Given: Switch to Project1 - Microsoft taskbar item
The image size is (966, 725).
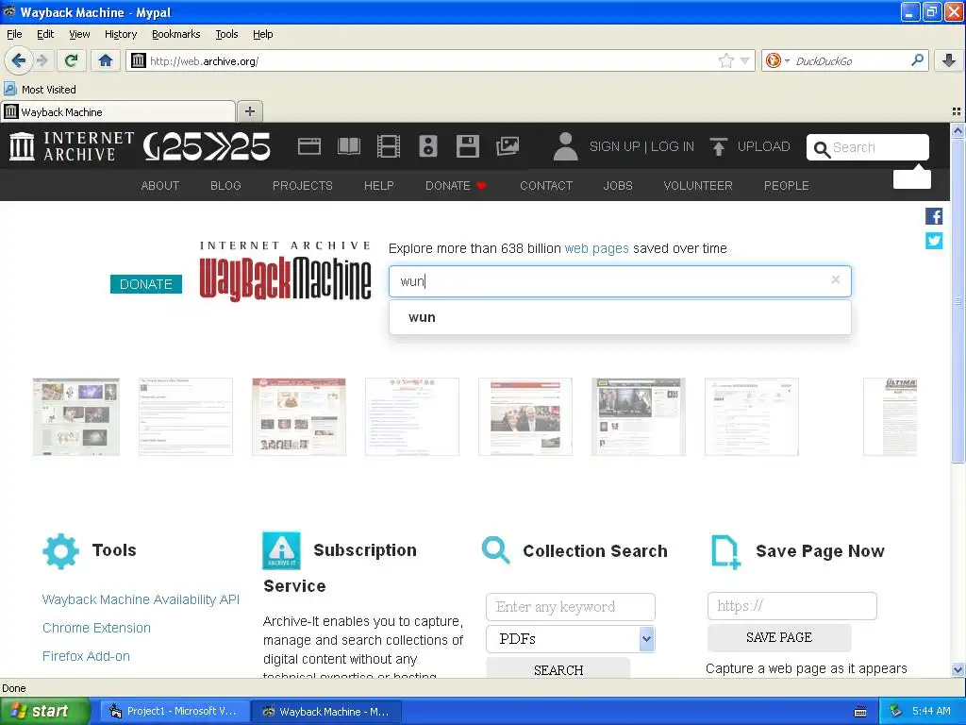Looking at the screenshot, I should click(x=175, y=712).
